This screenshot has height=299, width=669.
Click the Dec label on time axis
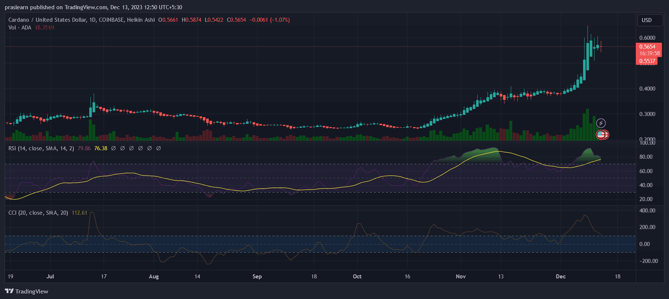pyautogui.click(x=561, y=277)
